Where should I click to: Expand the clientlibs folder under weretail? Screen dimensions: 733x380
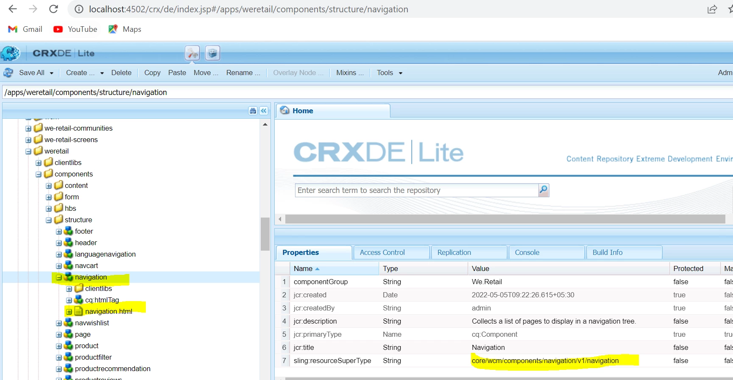[39, 163]
